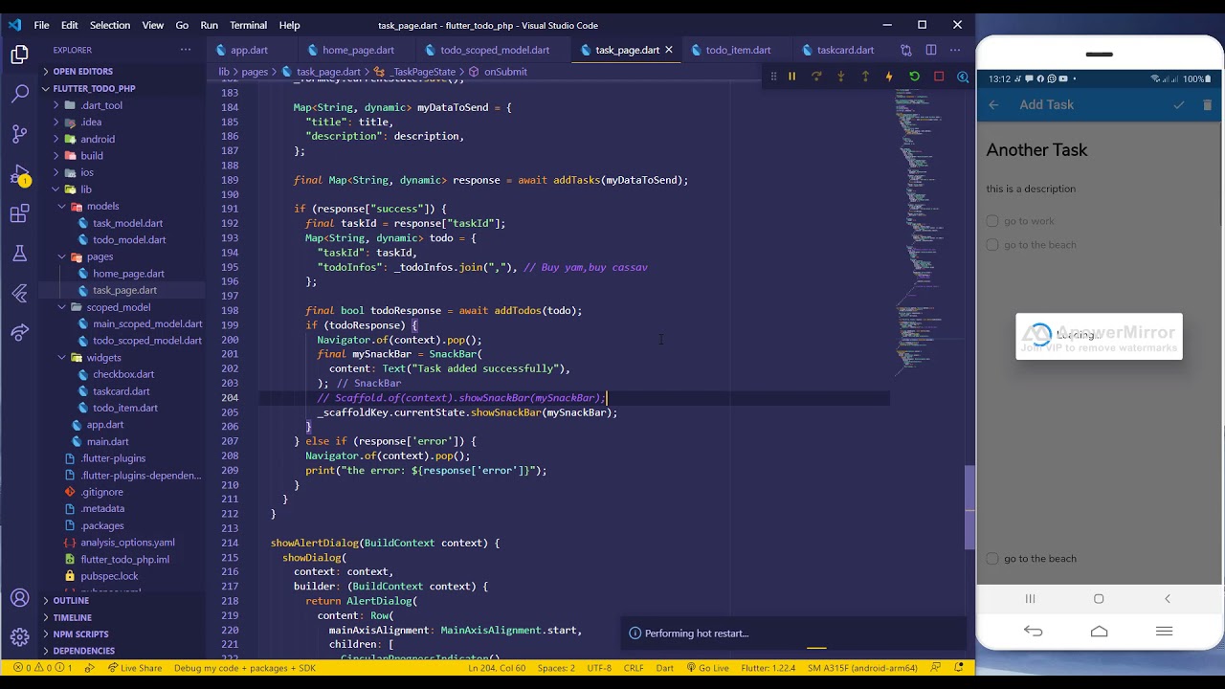The image size is (1225, 689).
Task: Check bottom 'go to the beach' checkbox
Action: pyautogui.click(x=992, y=559)
